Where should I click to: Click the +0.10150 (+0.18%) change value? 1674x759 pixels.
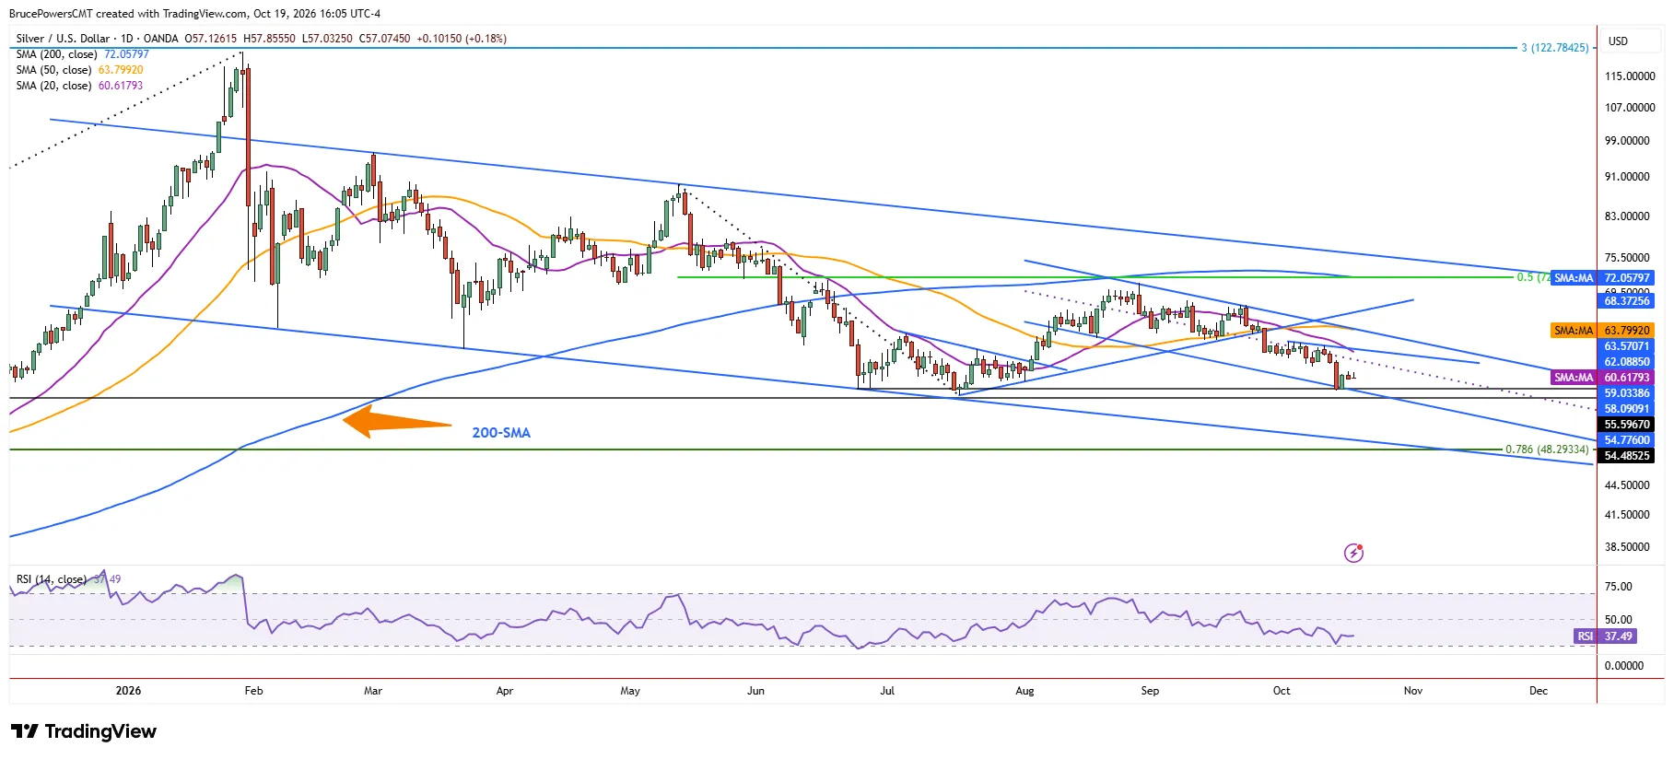click(462, 39)
